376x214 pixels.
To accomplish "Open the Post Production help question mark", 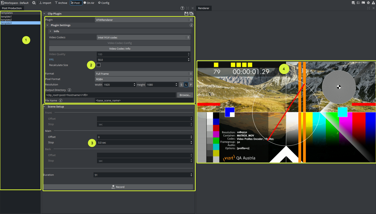I will point(182,8).
